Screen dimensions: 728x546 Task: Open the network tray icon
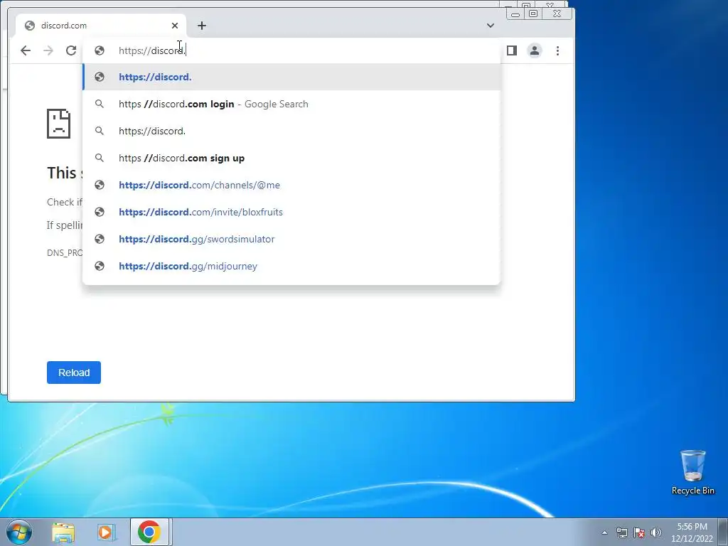(621, 532)
